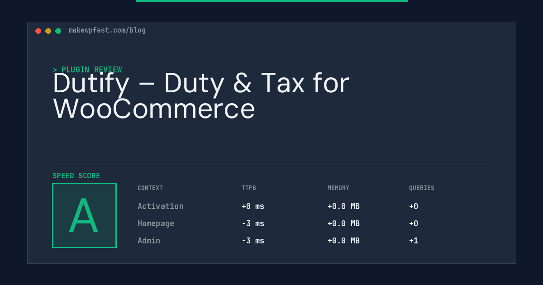
Task: Click Admin queries value '+1'
Action: (414, 241)
